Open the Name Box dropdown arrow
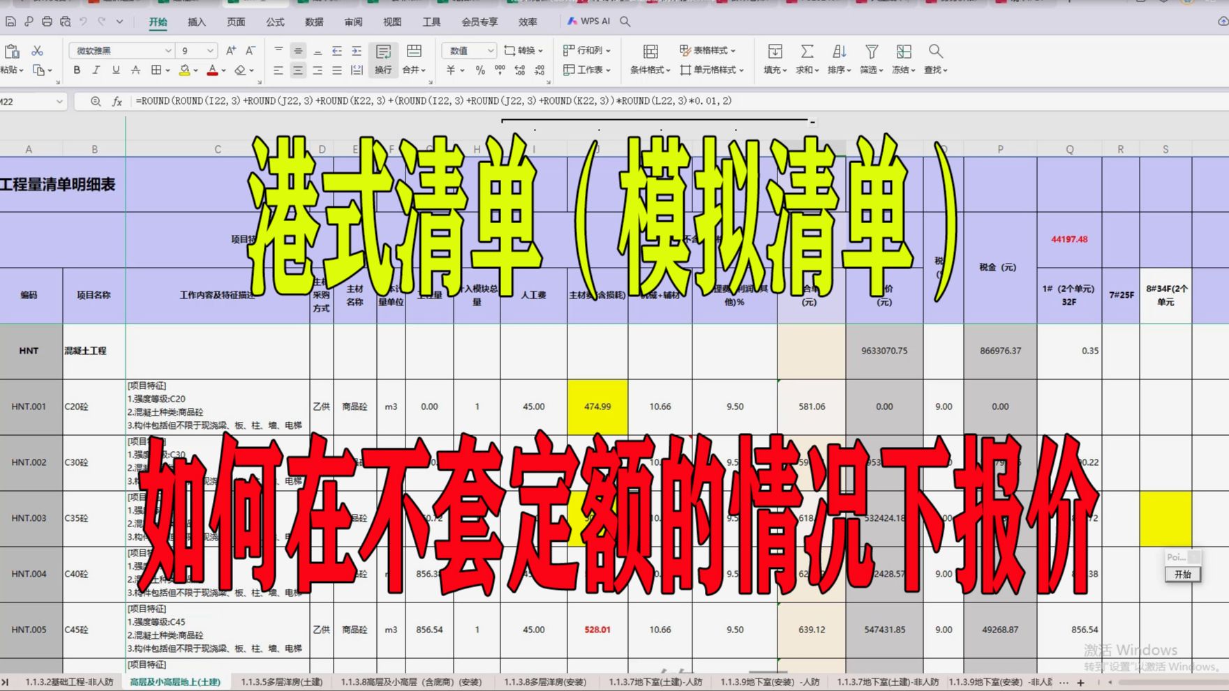The height and width of the screenshot is (691, 1229). point(59,102)
